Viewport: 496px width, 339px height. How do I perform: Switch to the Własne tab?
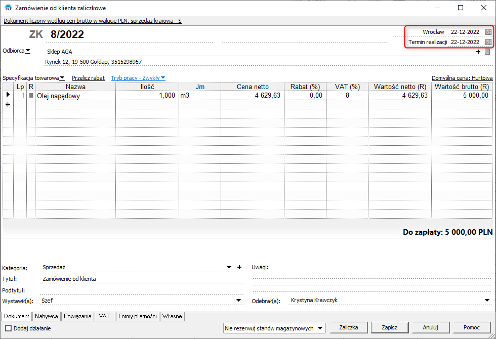click(x=172, y=316)
